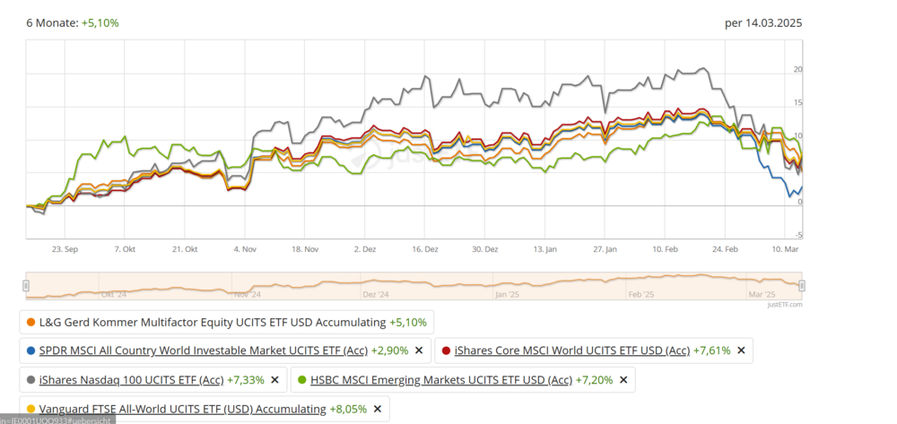Remove iShares Core MSCI World from chart
The height and width of the screenshot is (424, 897).
point(741,350)
